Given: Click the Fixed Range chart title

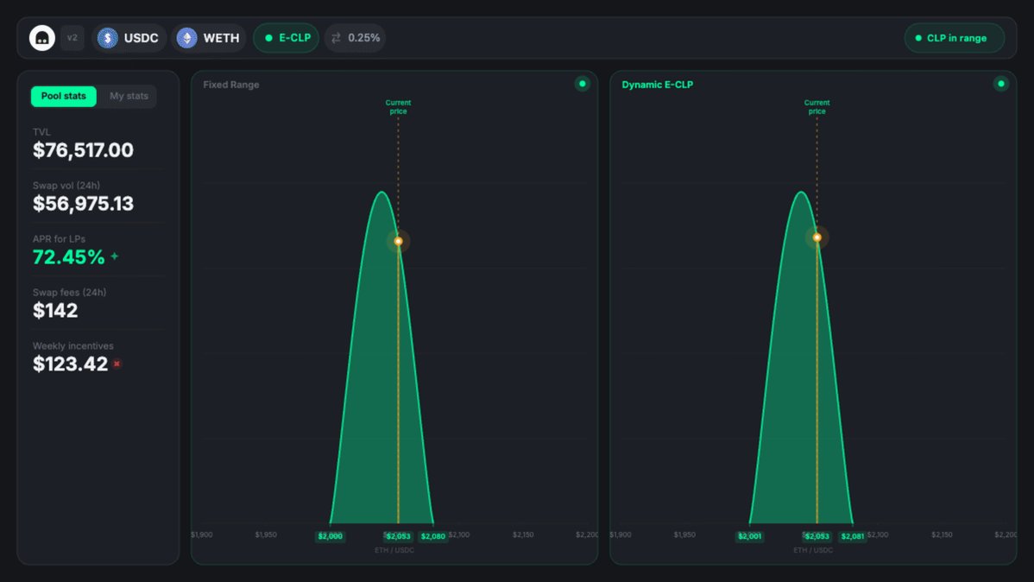Looking at the screenshot, I should (230, 85).
